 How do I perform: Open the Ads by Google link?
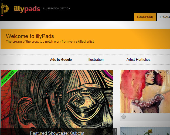[x=61, y=60]
